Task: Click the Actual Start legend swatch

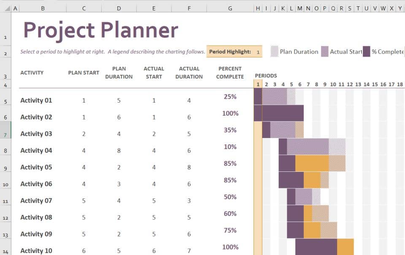Action: coord(324,52)
